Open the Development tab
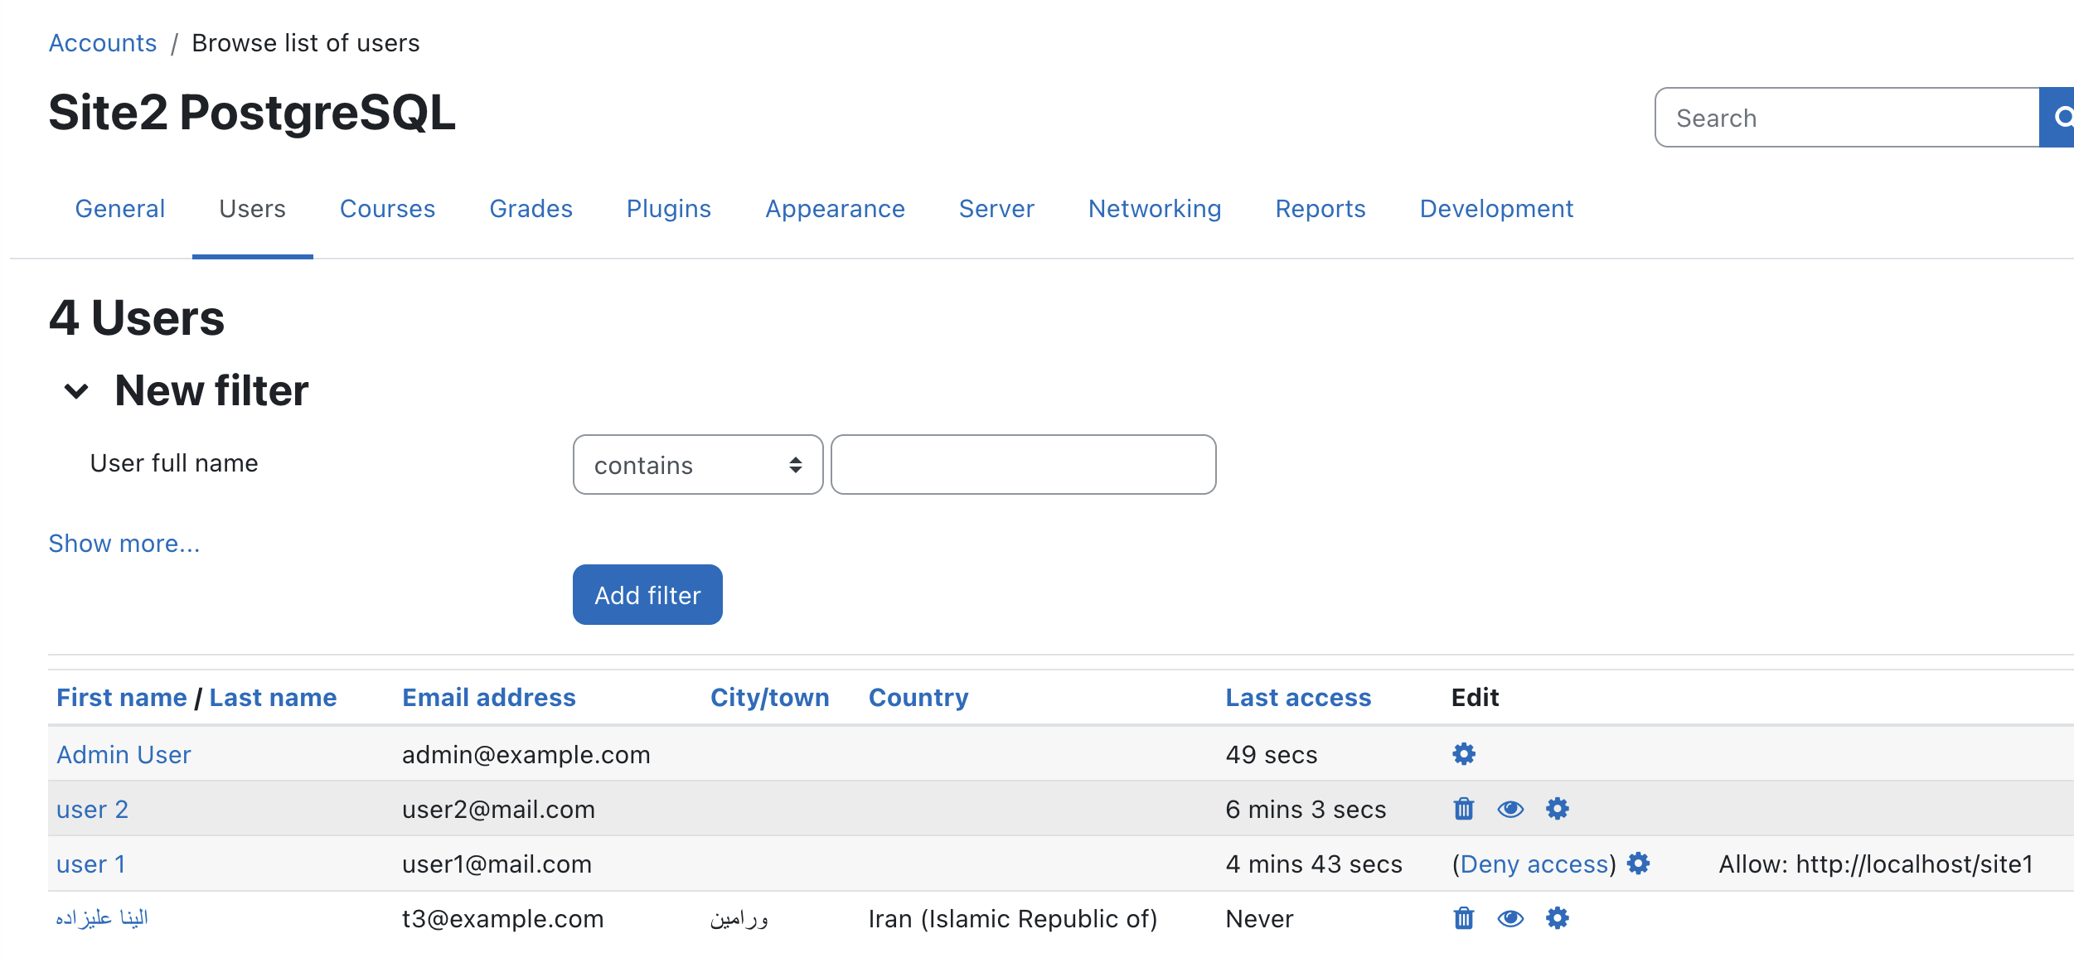Screen dimensions: 2074x958 tap(1497, 209)
